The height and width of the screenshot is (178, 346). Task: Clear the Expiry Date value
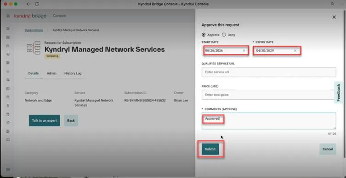pos(295,50)
